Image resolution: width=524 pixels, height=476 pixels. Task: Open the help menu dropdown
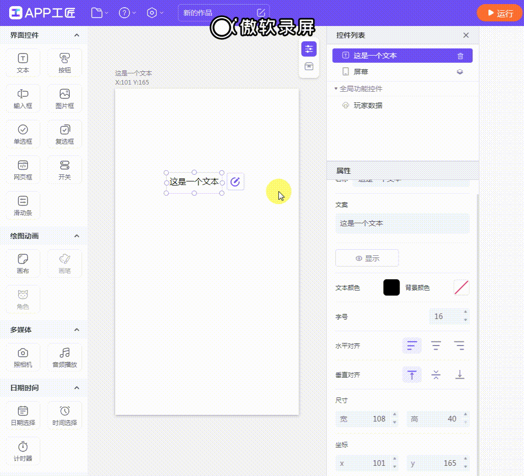(127, 13)
